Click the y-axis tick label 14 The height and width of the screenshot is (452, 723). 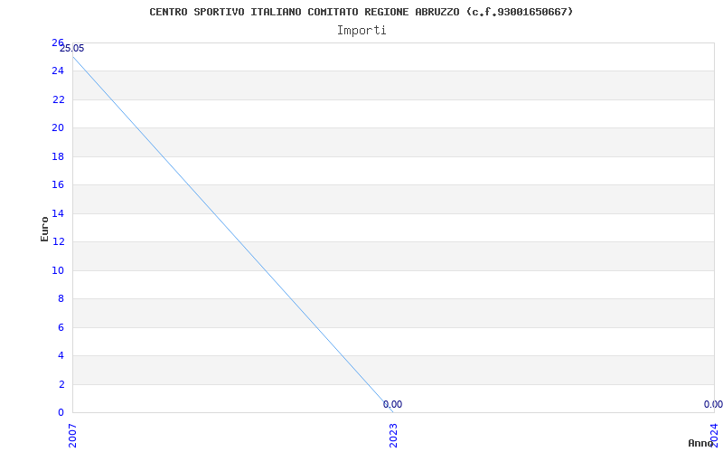[x=58, y=213]
